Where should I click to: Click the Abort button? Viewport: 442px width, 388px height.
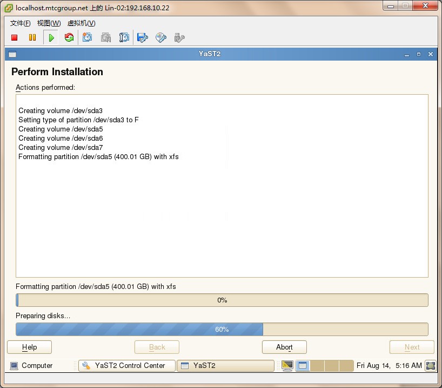284,347
